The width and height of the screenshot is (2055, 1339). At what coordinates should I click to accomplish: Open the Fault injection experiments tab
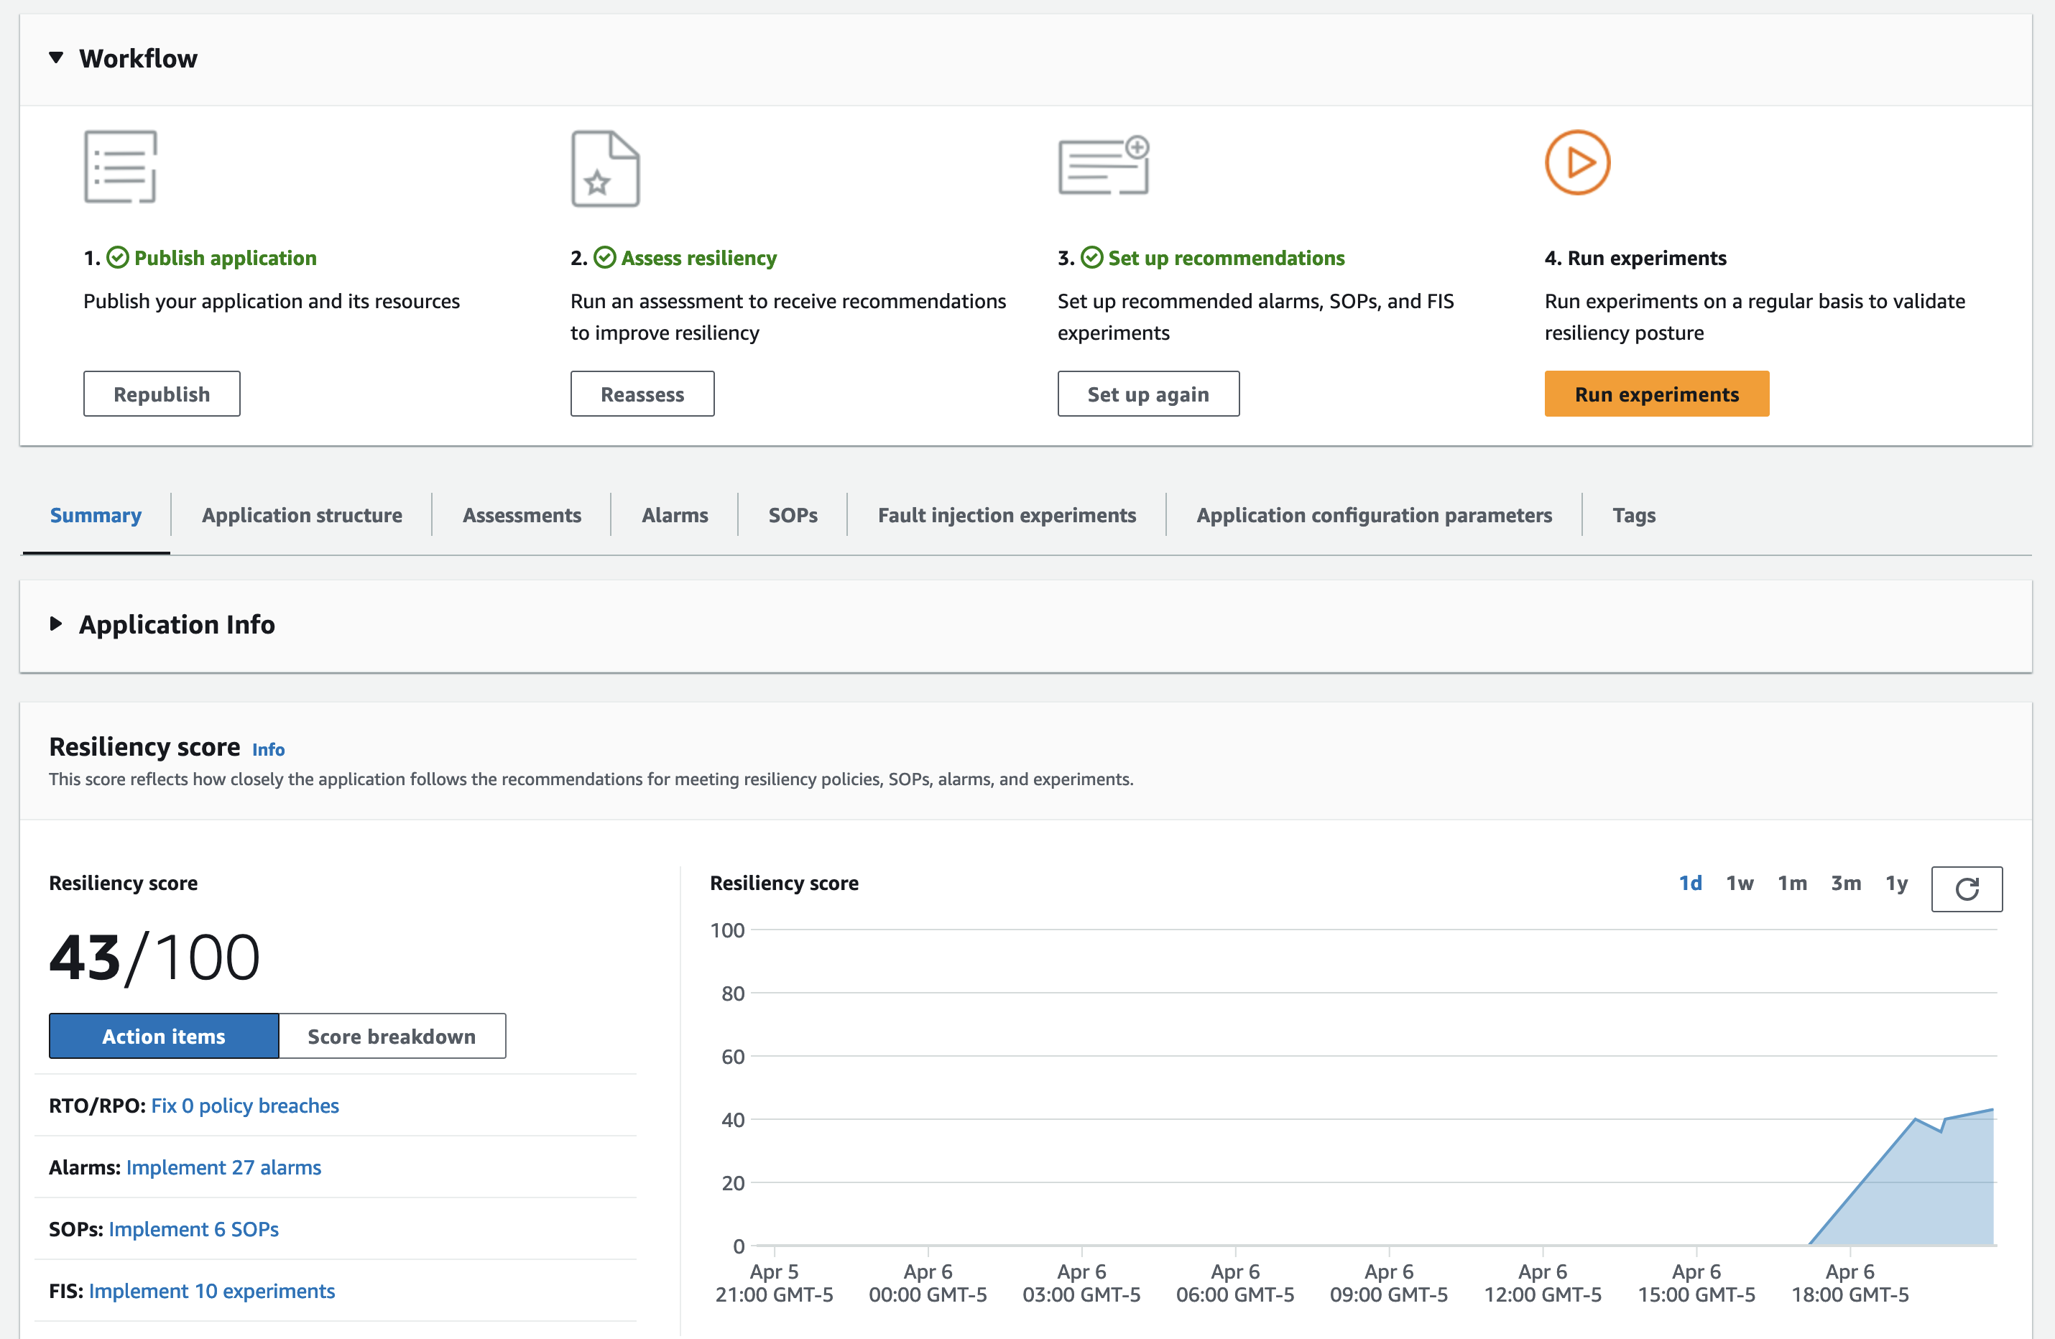(x=1006, y=515)
